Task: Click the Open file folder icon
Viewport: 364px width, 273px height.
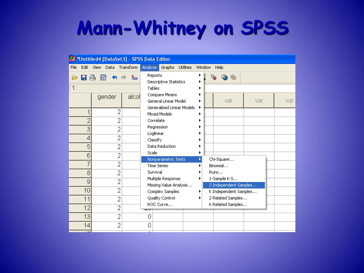Action: point(75,77)
